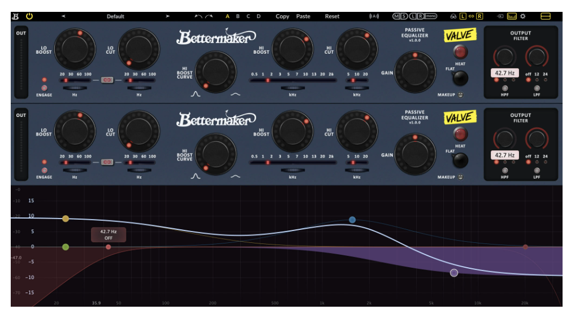Select state B slot
The height and width of the screenshot is (318, 575).
tap(237, 16)
